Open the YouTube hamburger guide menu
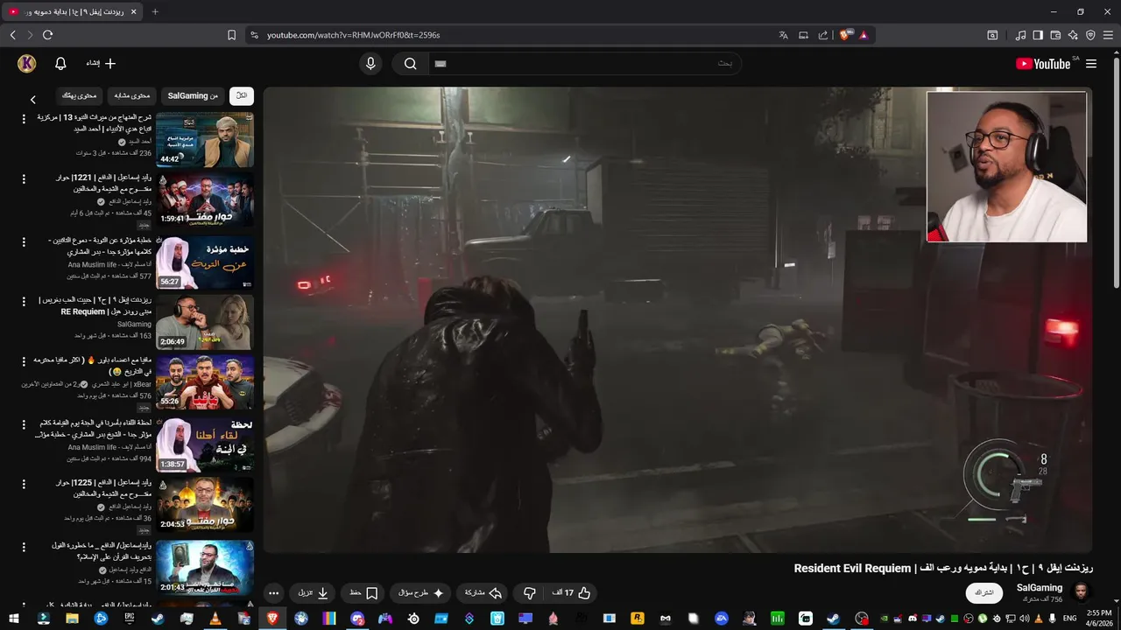Image resolution: width=1121 pixels, height=630 pixels. point(1091,63)
